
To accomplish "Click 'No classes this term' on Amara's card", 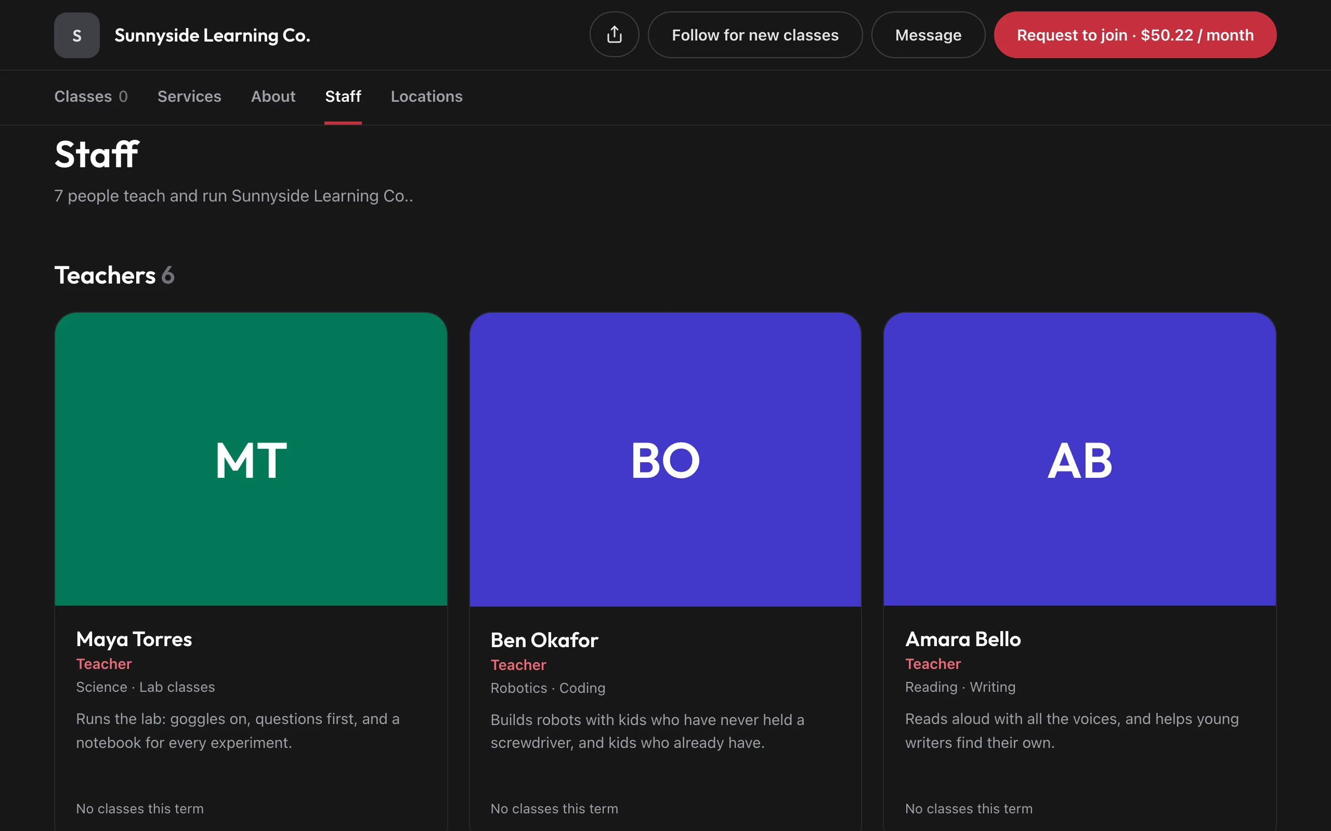I will [969, 809].
